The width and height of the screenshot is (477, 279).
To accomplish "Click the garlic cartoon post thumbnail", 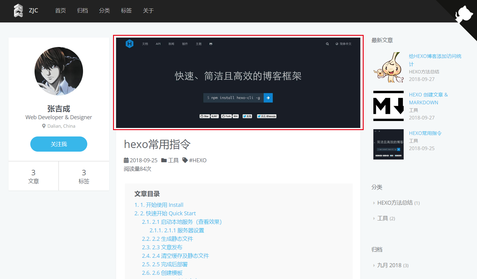I will coord(389,67).
